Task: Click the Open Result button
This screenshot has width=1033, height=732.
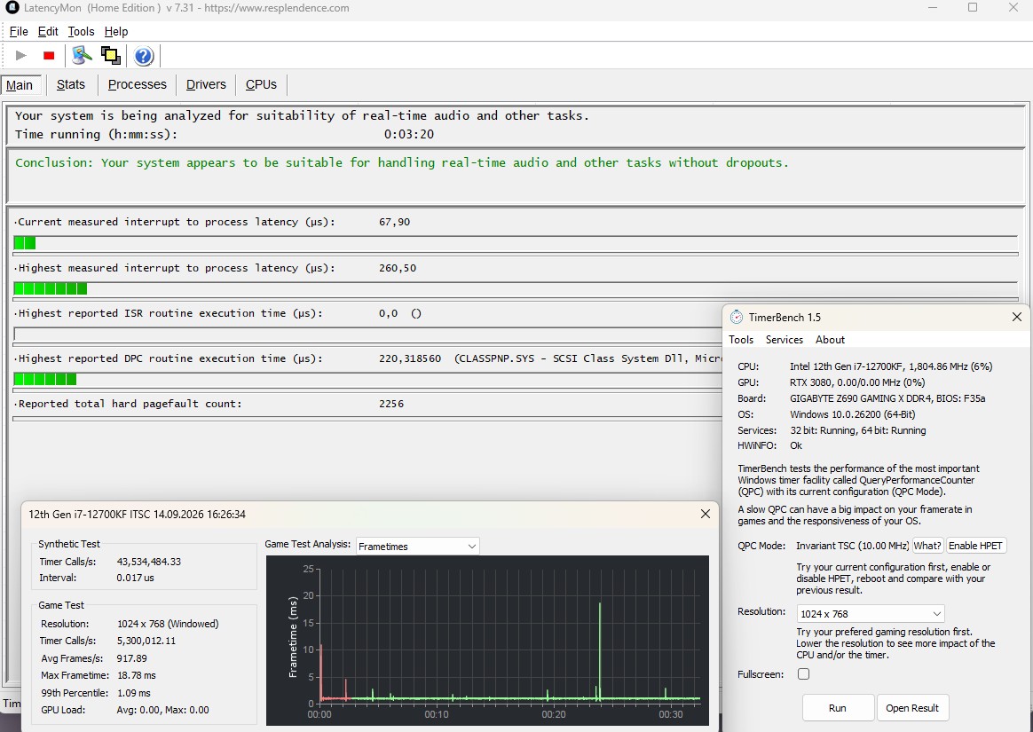Action: click(x=912, y=708)
